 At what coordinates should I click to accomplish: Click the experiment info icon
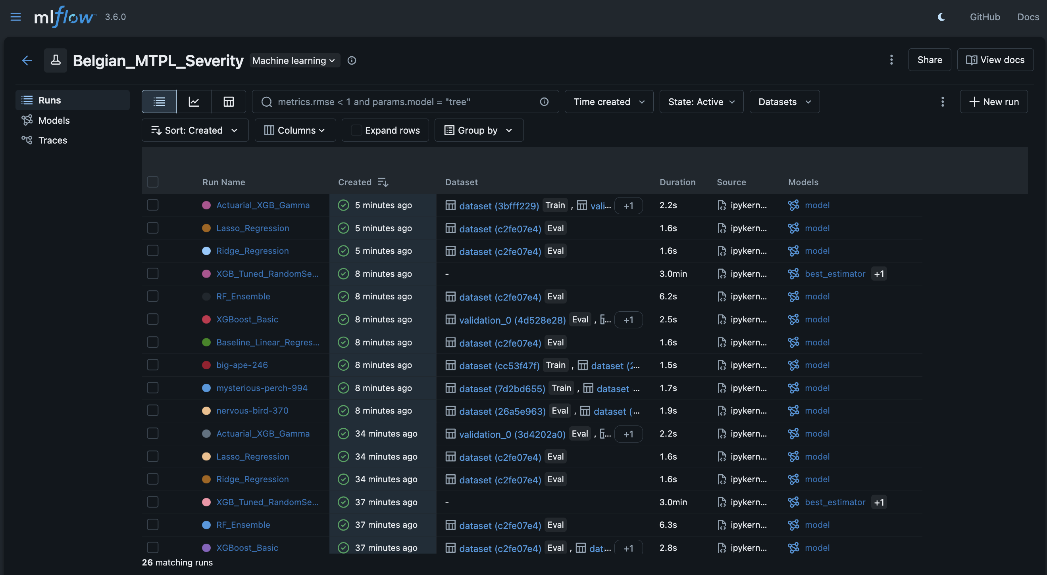point(352,61)
